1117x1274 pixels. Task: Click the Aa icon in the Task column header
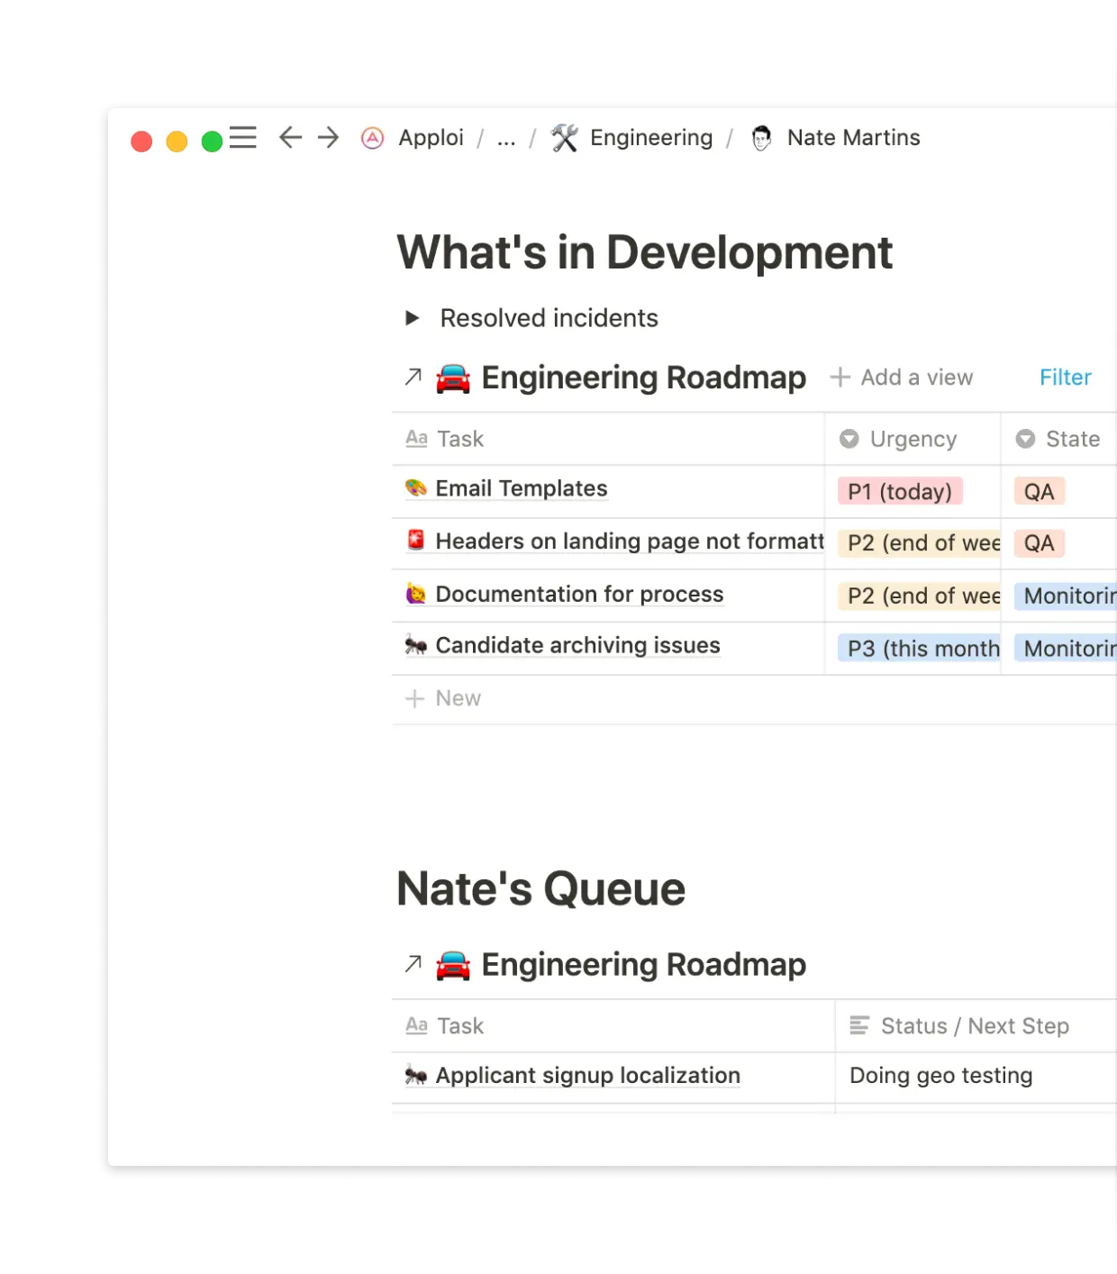coord(416,439)
